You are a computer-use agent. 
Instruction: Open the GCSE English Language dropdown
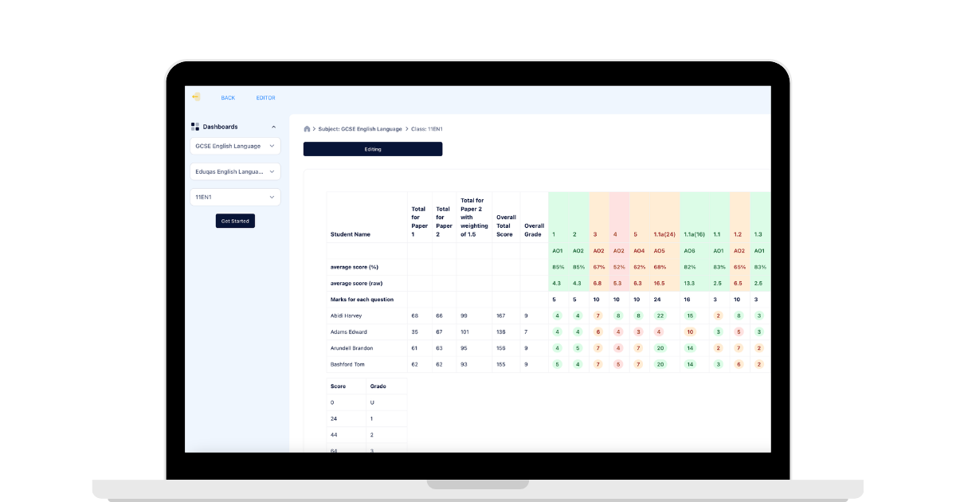tap(235, 146)
